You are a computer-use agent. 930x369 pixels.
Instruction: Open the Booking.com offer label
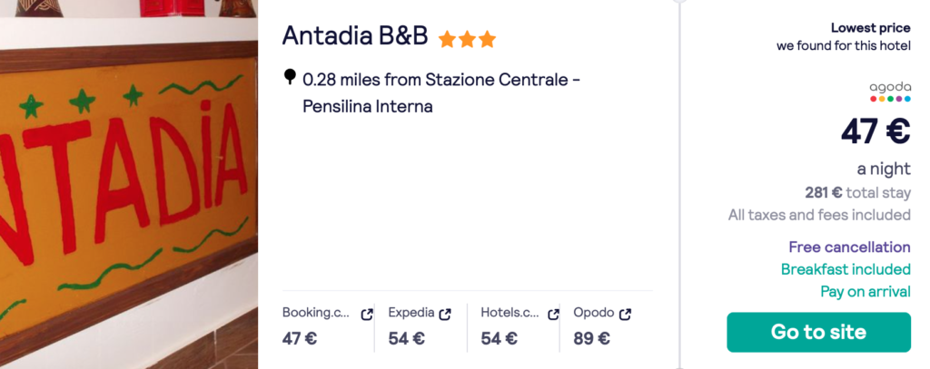(316, 314)
